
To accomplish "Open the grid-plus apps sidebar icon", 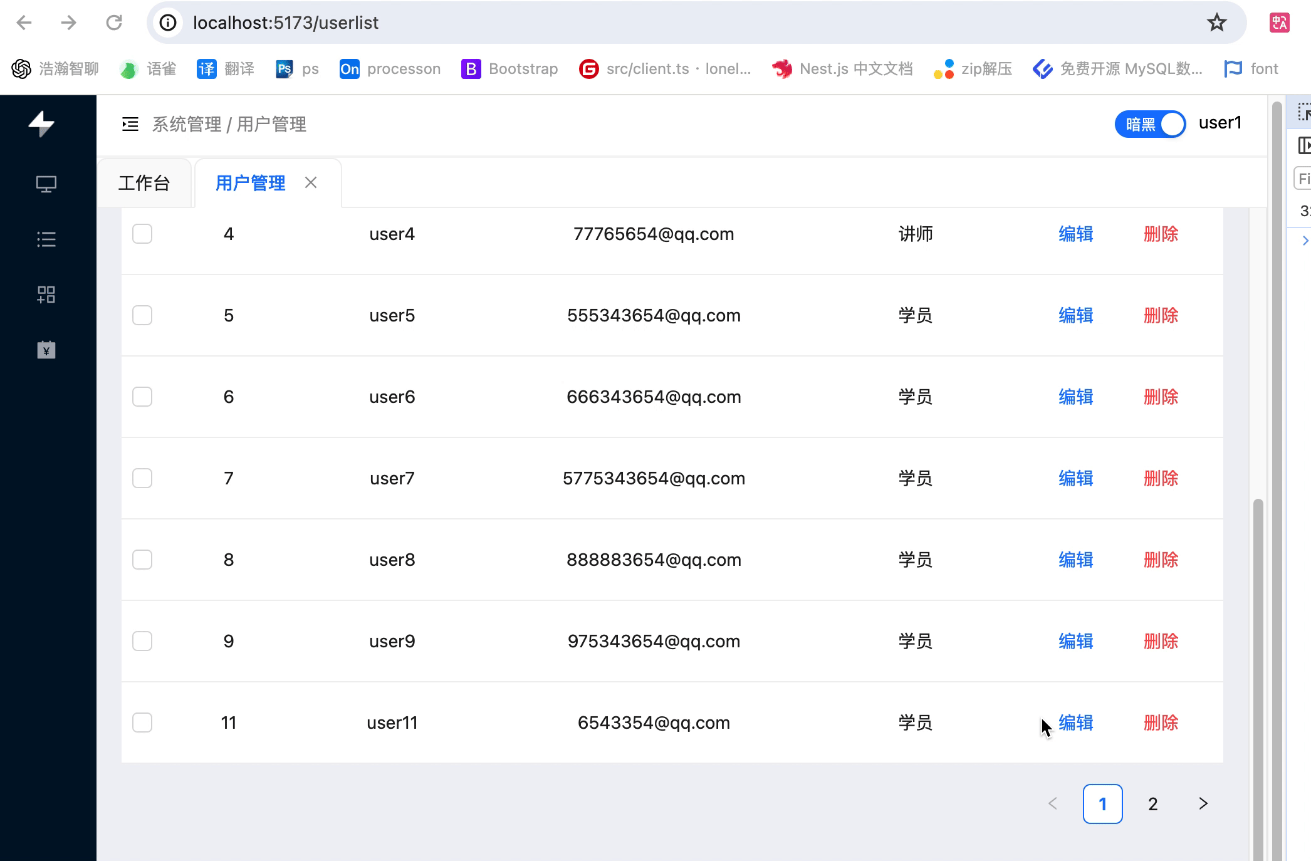I will [x=46, y=295].
